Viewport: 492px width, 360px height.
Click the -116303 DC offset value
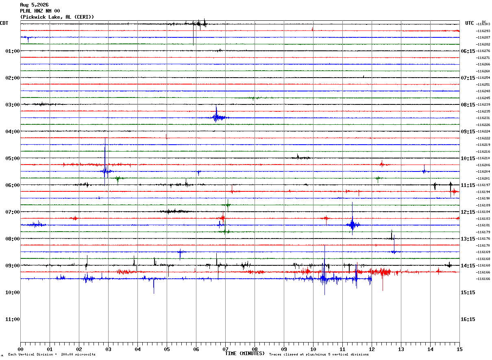pyautogui.click(x=483, y=24)
